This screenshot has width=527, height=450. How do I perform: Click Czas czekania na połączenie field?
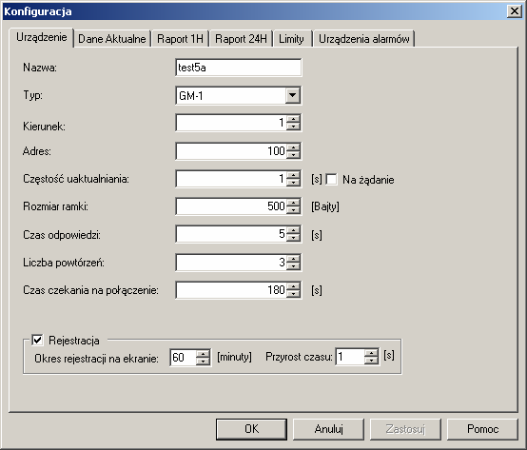click(231, 290)
